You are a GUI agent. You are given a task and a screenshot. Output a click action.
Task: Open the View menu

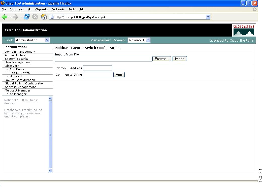(21, 9)
